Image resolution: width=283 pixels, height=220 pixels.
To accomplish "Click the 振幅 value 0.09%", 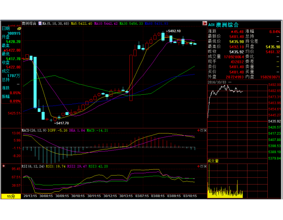I will [15, 101].
